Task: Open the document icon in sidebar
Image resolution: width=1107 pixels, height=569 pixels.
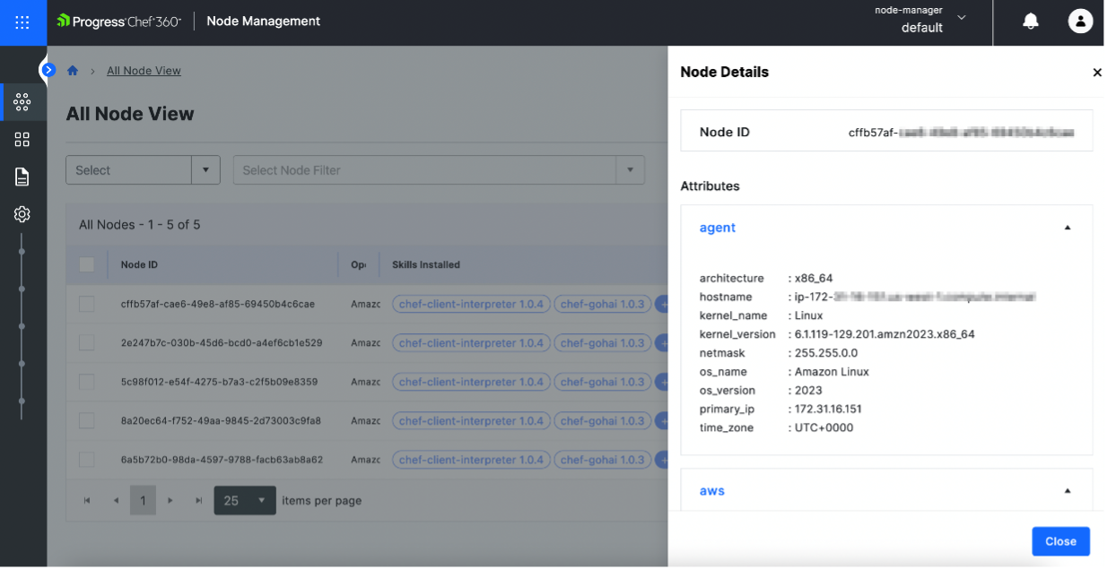Action: point(22,177)
